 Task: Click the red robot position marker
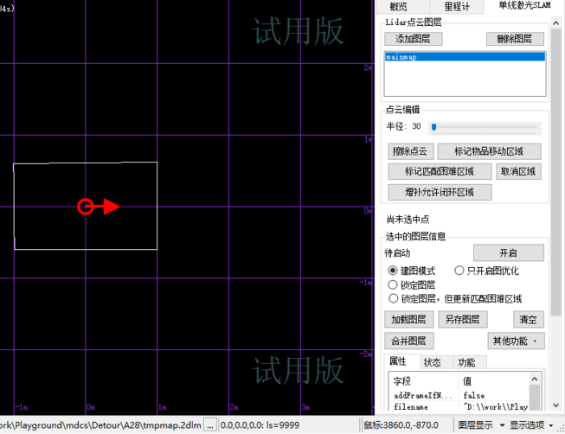click(x=85, y=206)
